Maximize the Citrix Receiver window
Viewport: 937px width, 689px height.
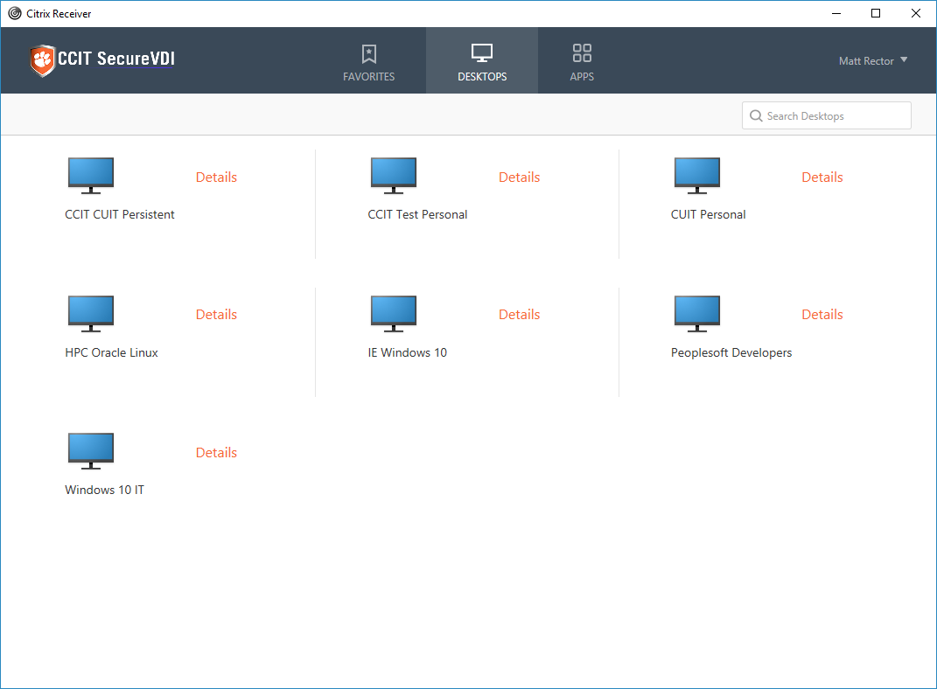(876, 13)
